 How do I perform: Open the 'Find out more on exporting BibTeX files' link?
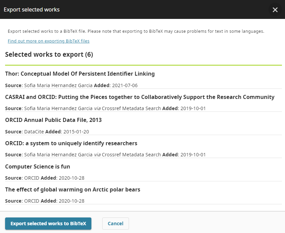click(48, 41)
